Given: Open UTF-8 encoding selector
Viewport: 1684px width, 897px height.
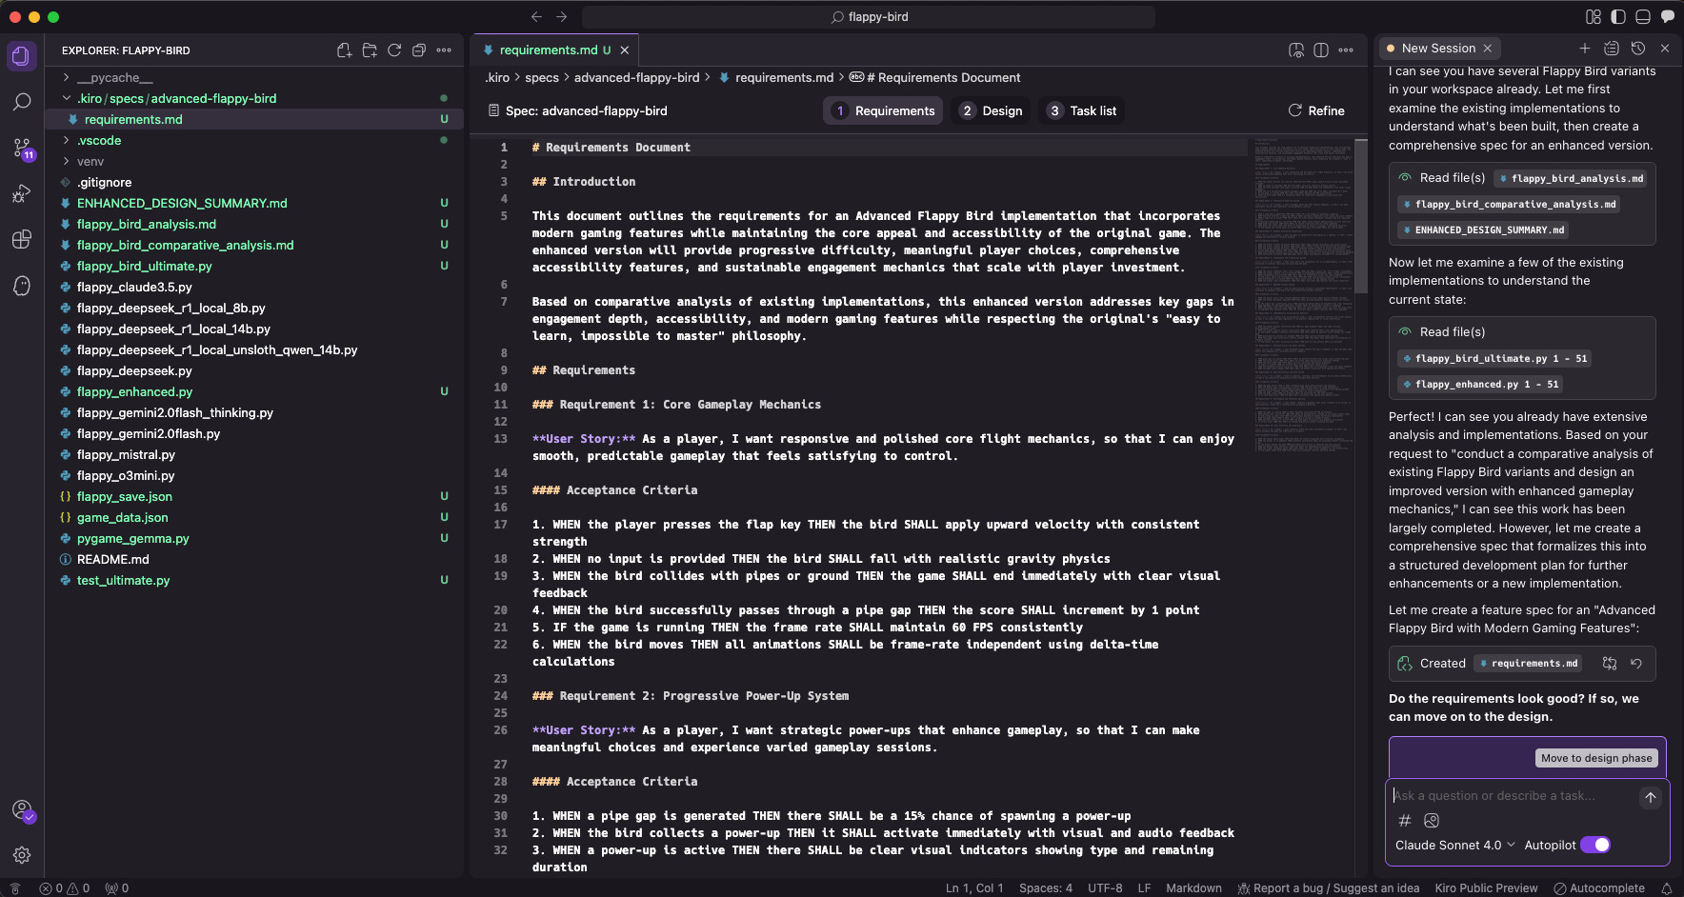Looking at the screenshot, I should pyautogui.click(x=1105, y=887).
